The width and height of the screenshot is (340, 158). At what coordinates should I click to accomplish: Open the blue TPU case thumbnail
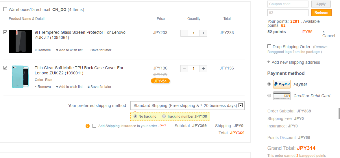(20, 77)
